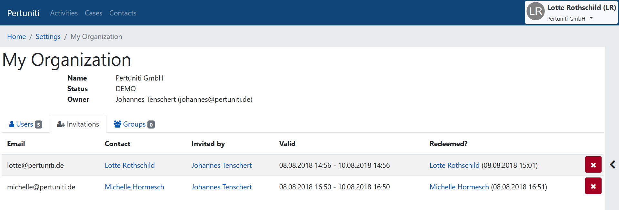Open the Groups tab
The height and width of the screenshot is (210, 619).
pyautogui.click(x=134, y=124)
